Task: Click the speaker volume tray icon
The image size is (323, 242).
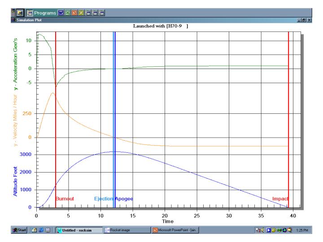Action: (x=262, y=230)
